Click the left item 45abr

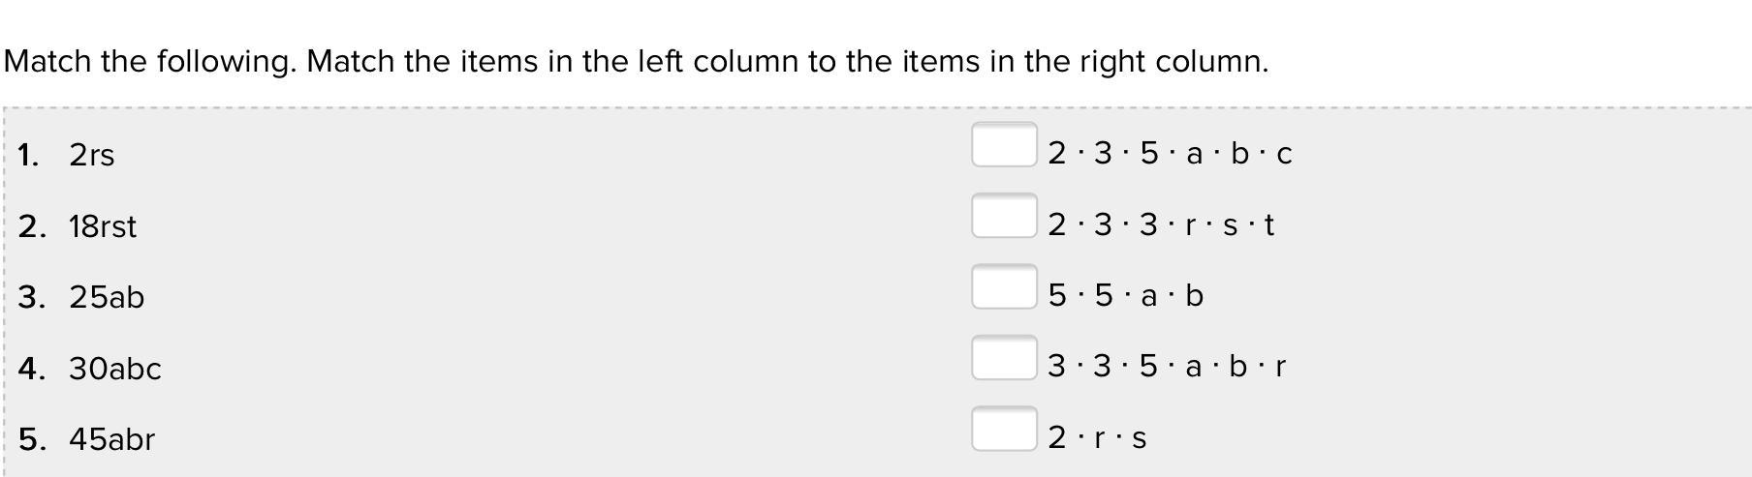pyautogui.click(x=111, y=439)
